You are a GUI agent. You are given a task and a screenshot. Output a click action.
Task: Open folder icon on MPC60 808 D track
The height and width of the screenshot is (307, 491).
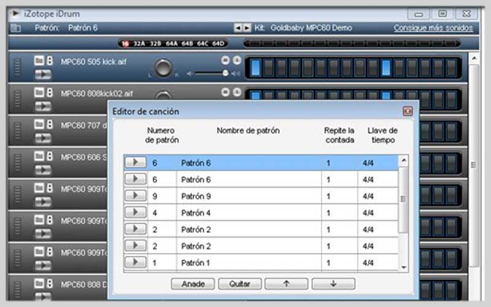[39, 283]
